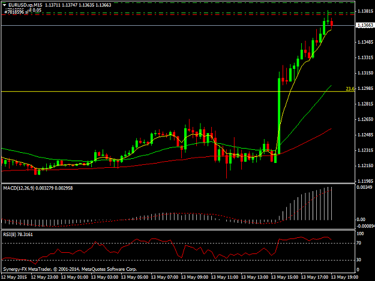Click the RSI level label 30
The image size is (375, 281).
[x=359, y=260]
